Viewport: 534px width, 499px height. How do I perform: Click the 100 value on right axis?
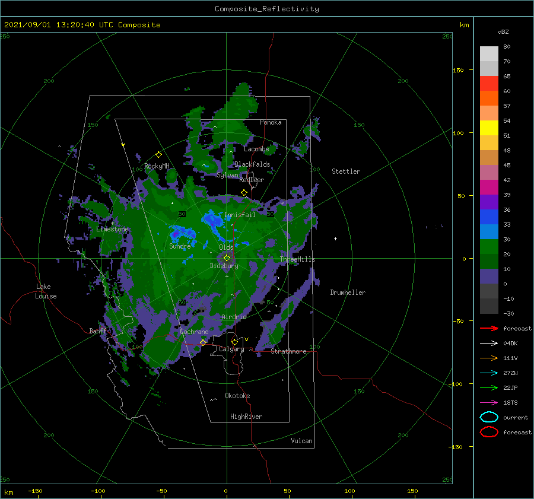458,133
